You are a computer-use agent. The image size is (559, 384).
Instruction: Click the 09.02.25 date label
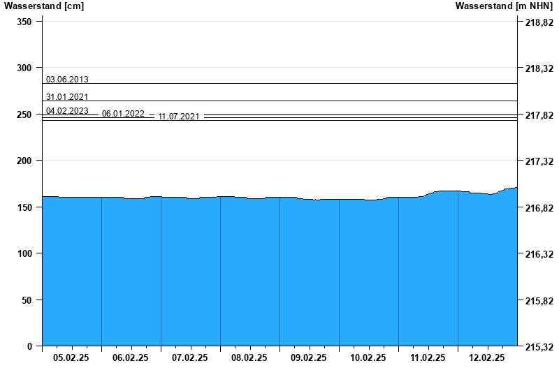309,357
